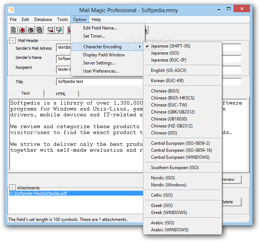Select Arabic (ISO) encoding
The image size is (260, 242).
pos(183,223)
